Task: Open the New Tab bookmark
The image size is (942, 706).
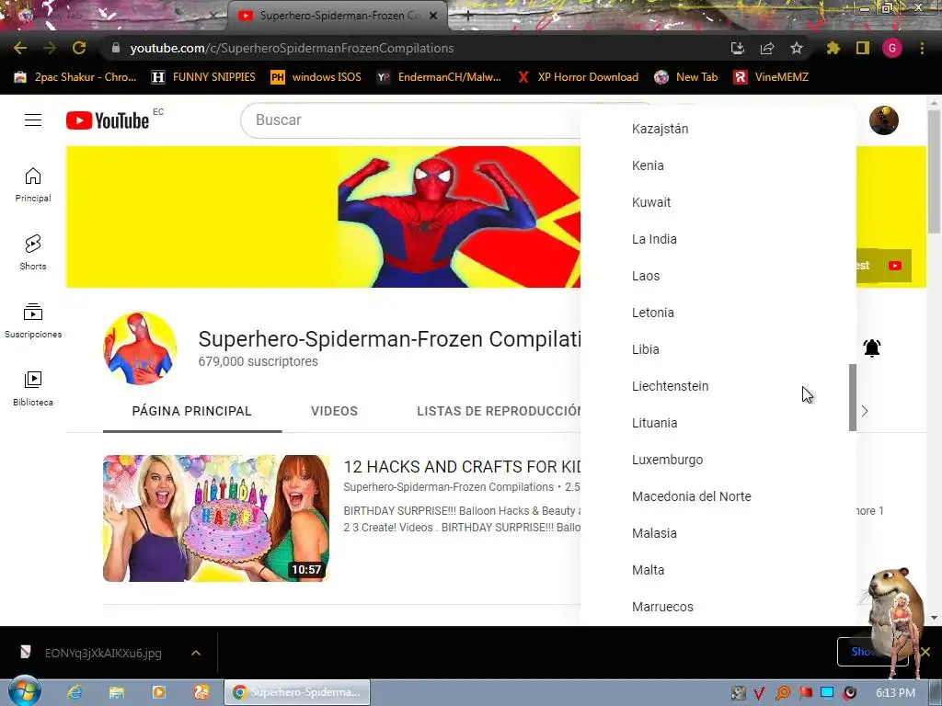Action: click(x=686, y=77)
